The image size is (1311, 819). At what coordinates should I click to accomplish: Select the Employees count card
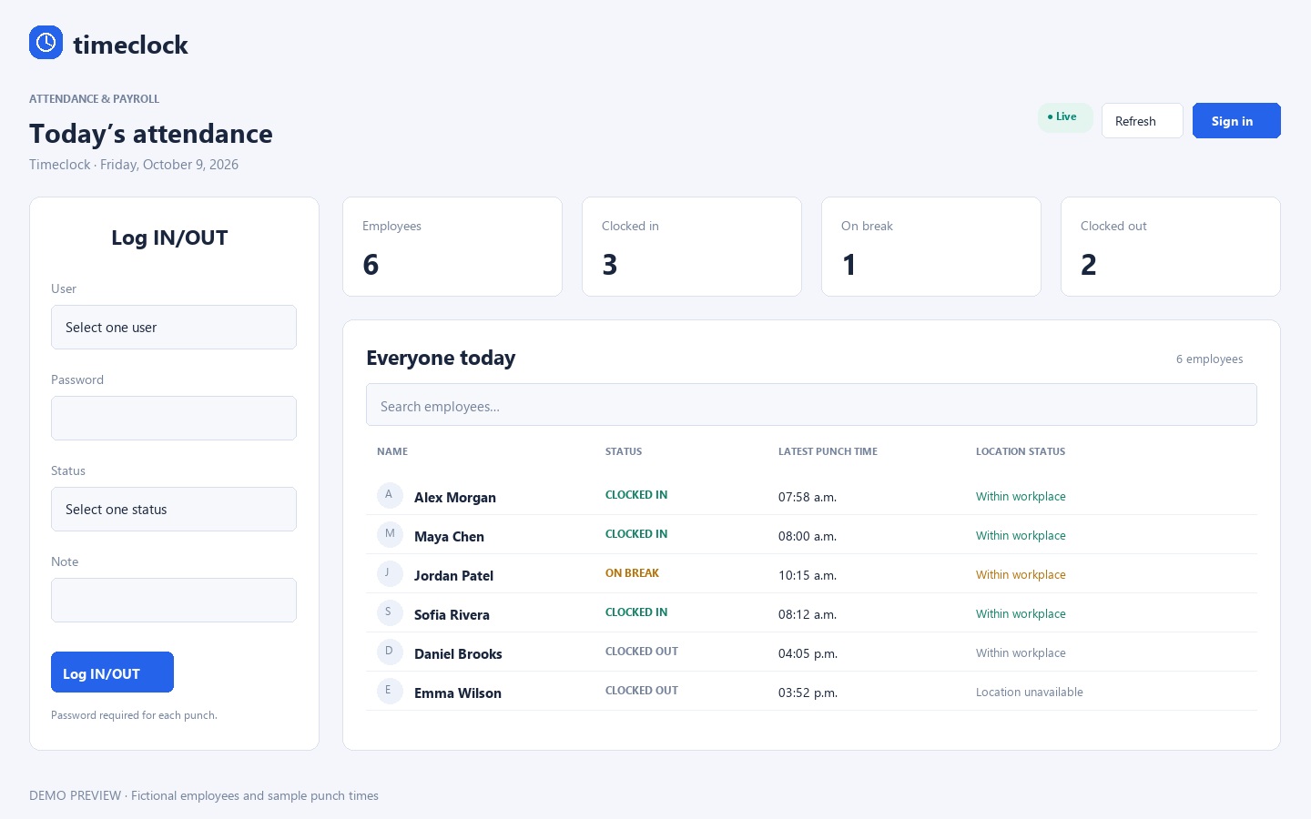click(x=452, y=247)
